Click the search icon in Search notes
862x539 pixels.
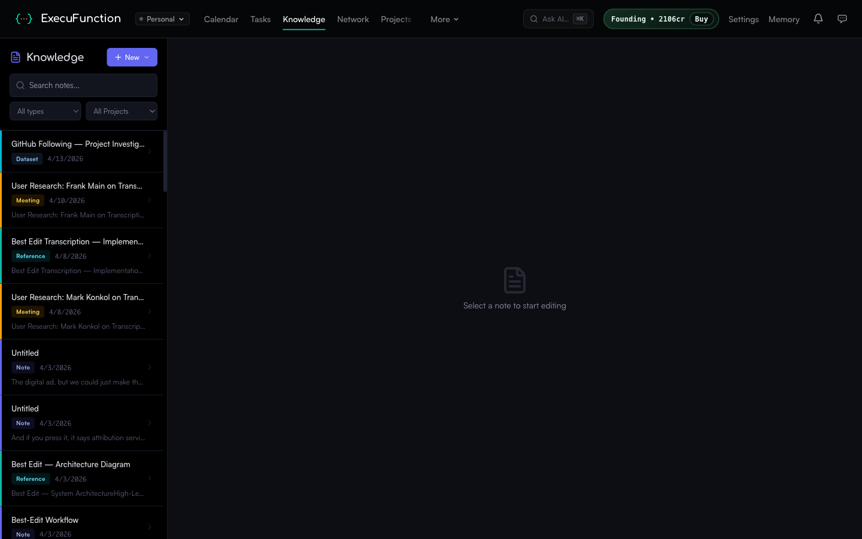click(x=20, y=85)
